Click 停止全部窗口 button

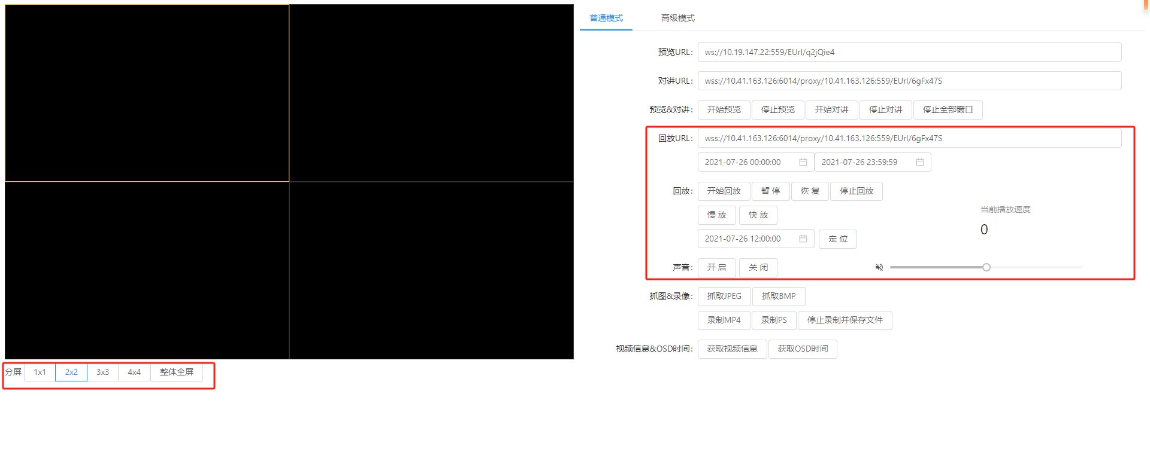point(948,109)
